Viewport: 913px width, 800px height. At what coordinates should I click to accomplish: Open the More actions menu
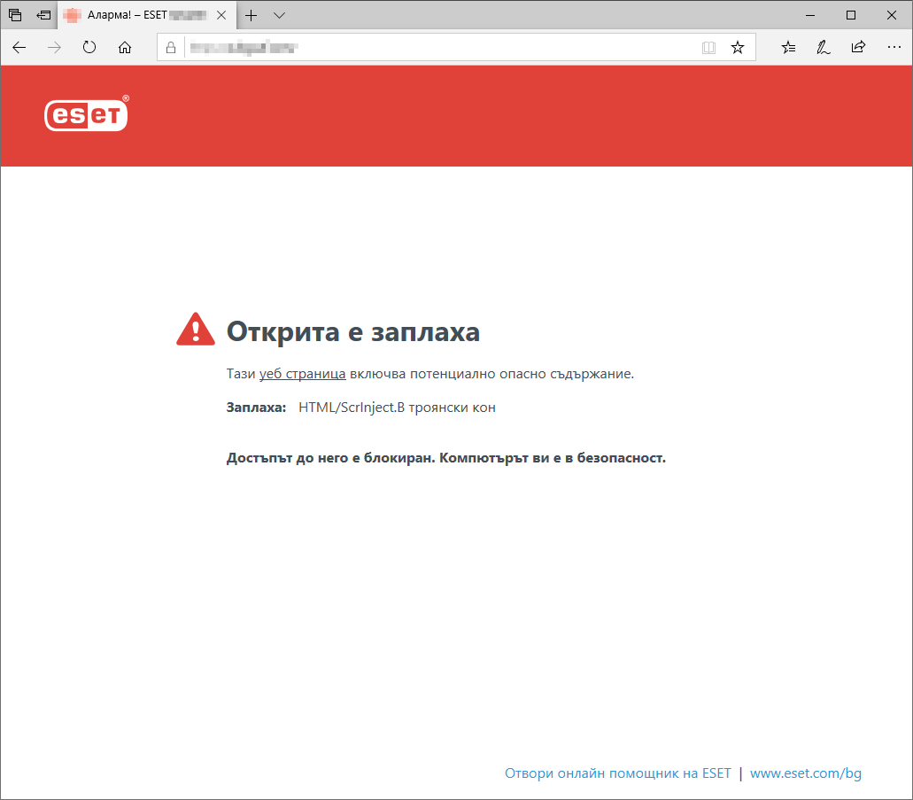894,47
